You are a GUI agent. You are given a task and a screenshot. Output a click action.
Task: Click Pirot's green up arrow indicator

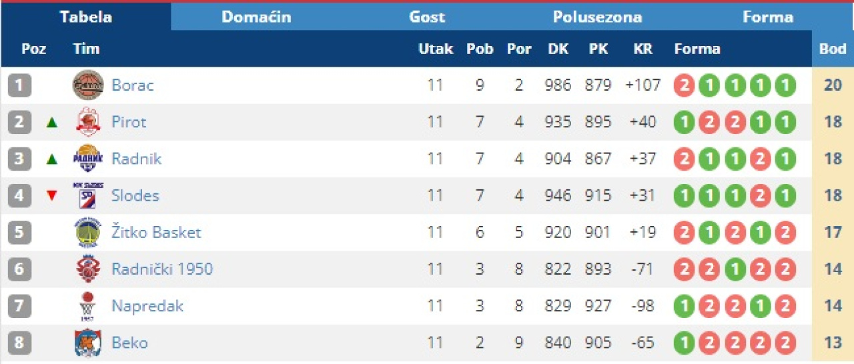52,122
